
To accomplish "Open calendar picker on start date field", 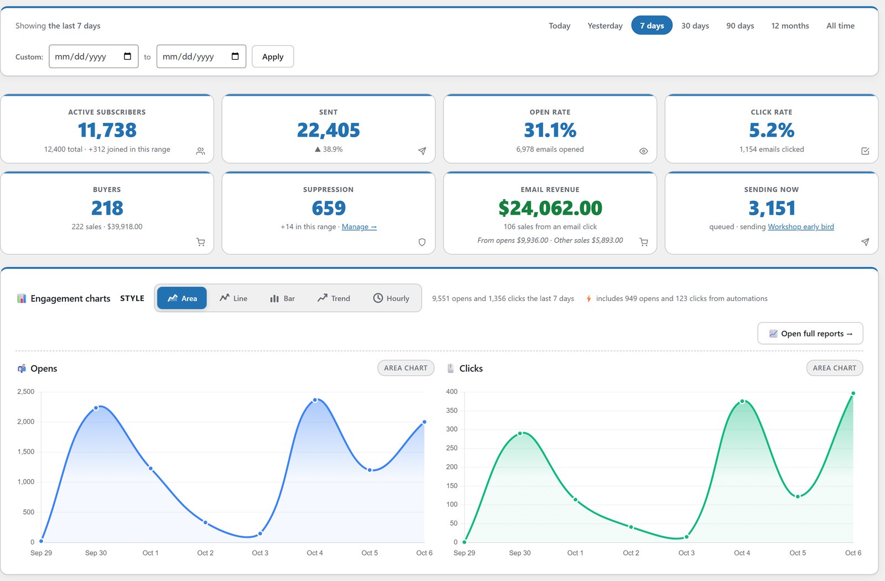I will tap(128, 56).
